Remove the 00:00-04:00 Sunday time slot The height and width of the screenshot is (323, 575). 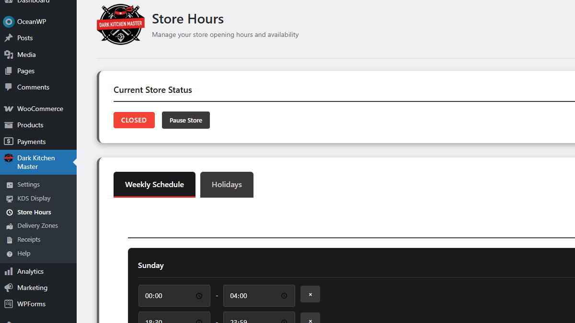[310, 294]
